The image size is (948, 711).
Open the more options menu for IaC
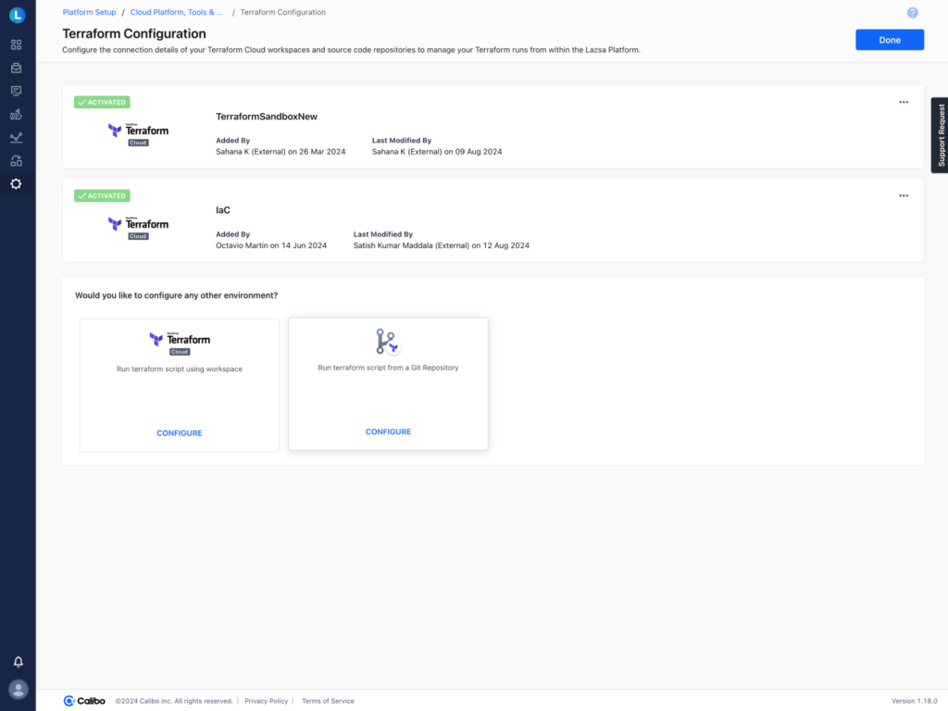[x=904, y=196]
